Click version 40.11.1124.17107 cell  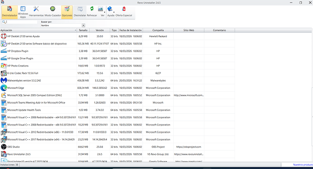pos(100,43)
